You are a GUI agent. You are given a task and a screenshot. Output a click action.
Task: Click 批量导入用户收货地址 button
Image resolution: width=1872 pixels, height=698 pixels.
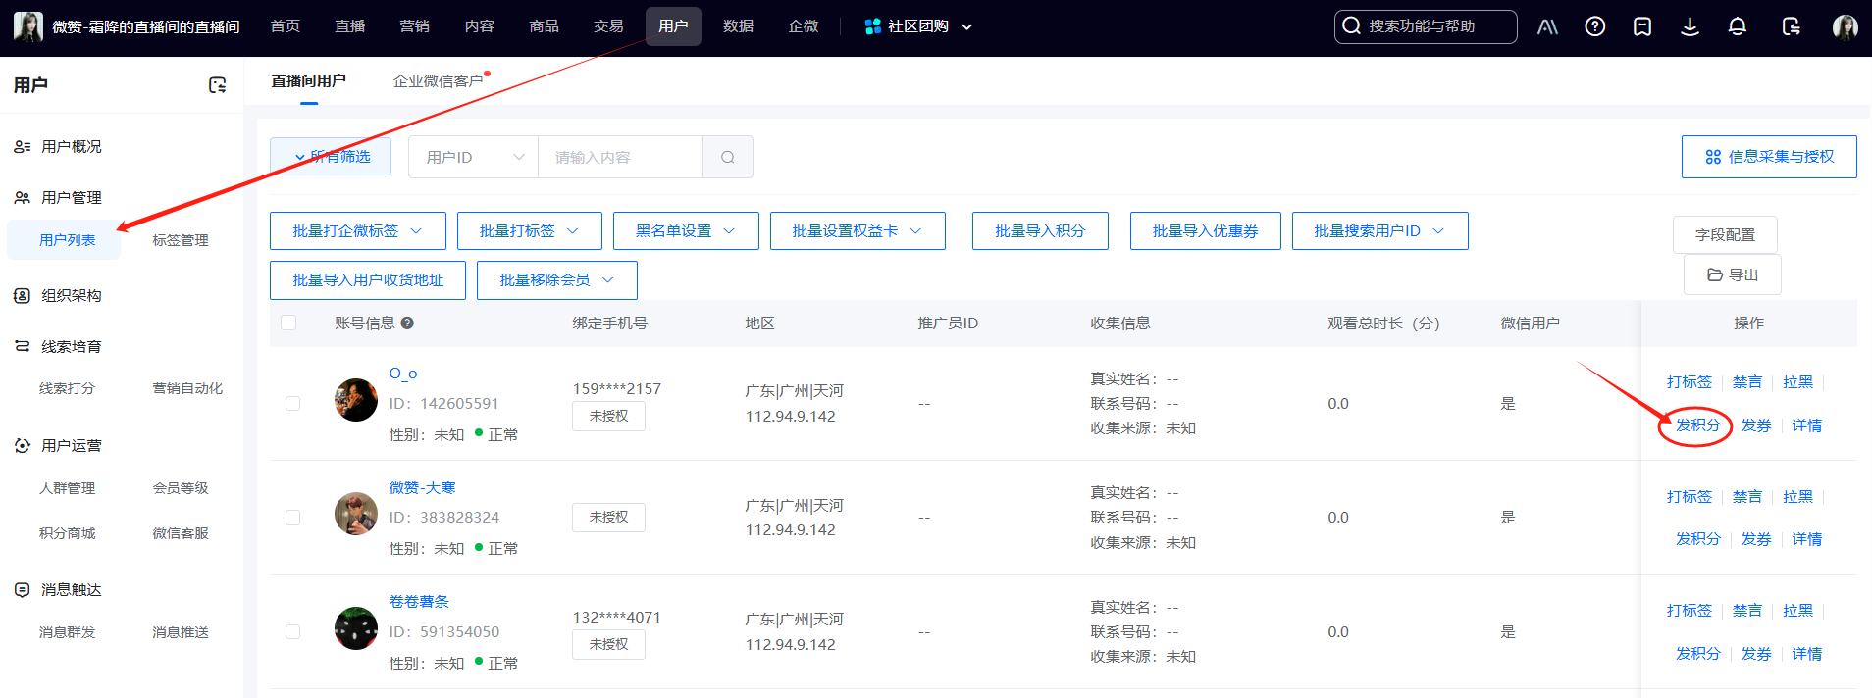pyautogui.click(x=368, y=279)
